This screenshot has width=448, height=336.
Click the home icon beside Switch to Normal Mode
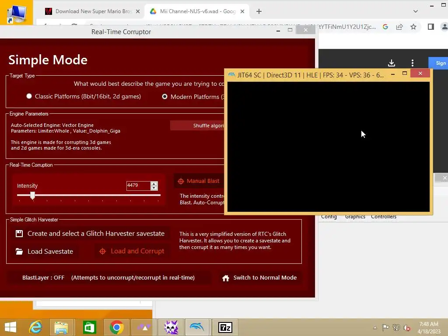pos(226,278)
